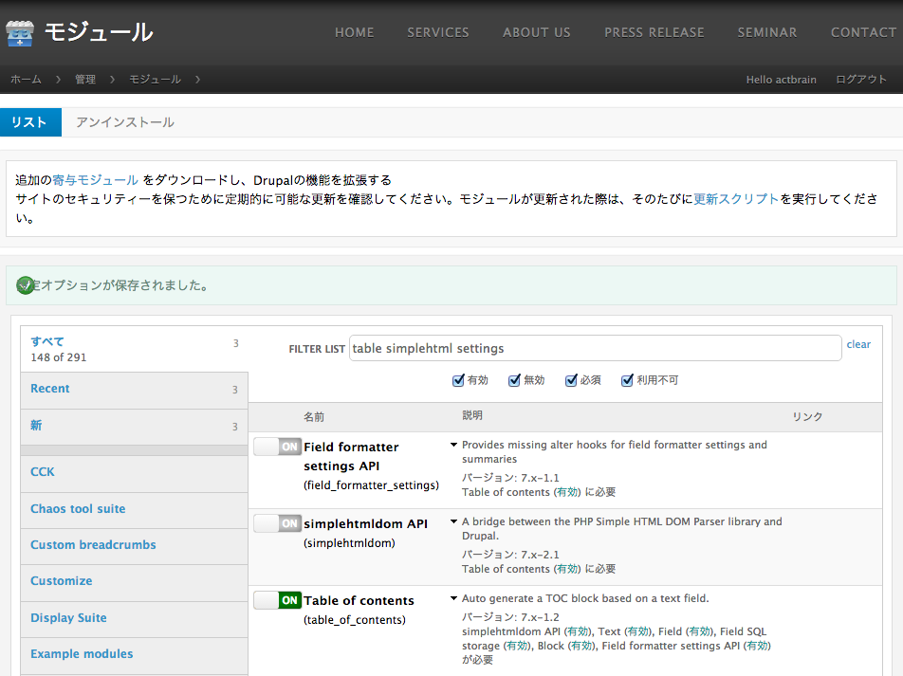Click the ログアウト link
The height and width of the screenshot is (676, 903).
click(861, 80)
